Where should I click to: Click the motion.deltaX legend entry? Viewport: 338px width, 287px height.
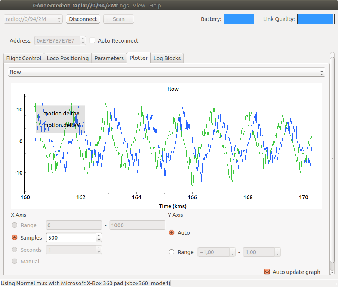[x=61, y=113]
